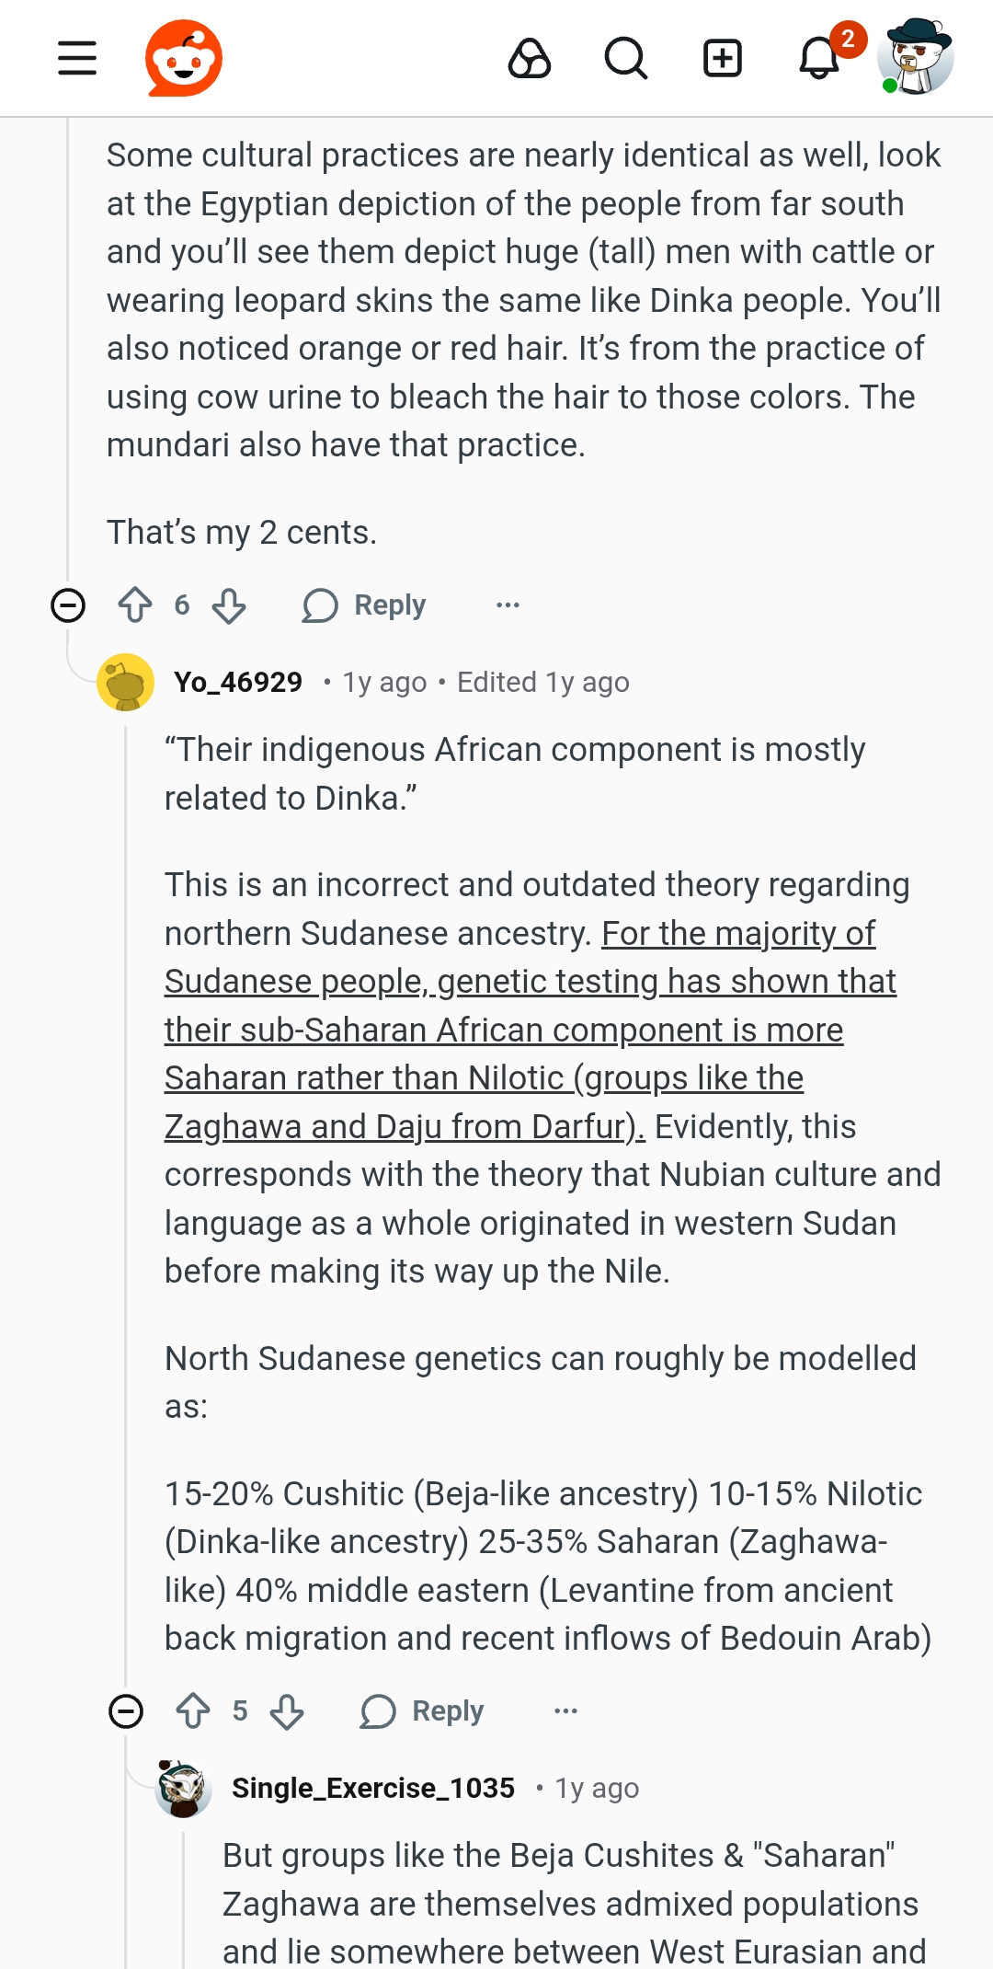Upvote the comment showing 5 votes
Image resolution: width=993 pixels, height=1969 pixels.
pyautogui.click(x=194, y=1710)
